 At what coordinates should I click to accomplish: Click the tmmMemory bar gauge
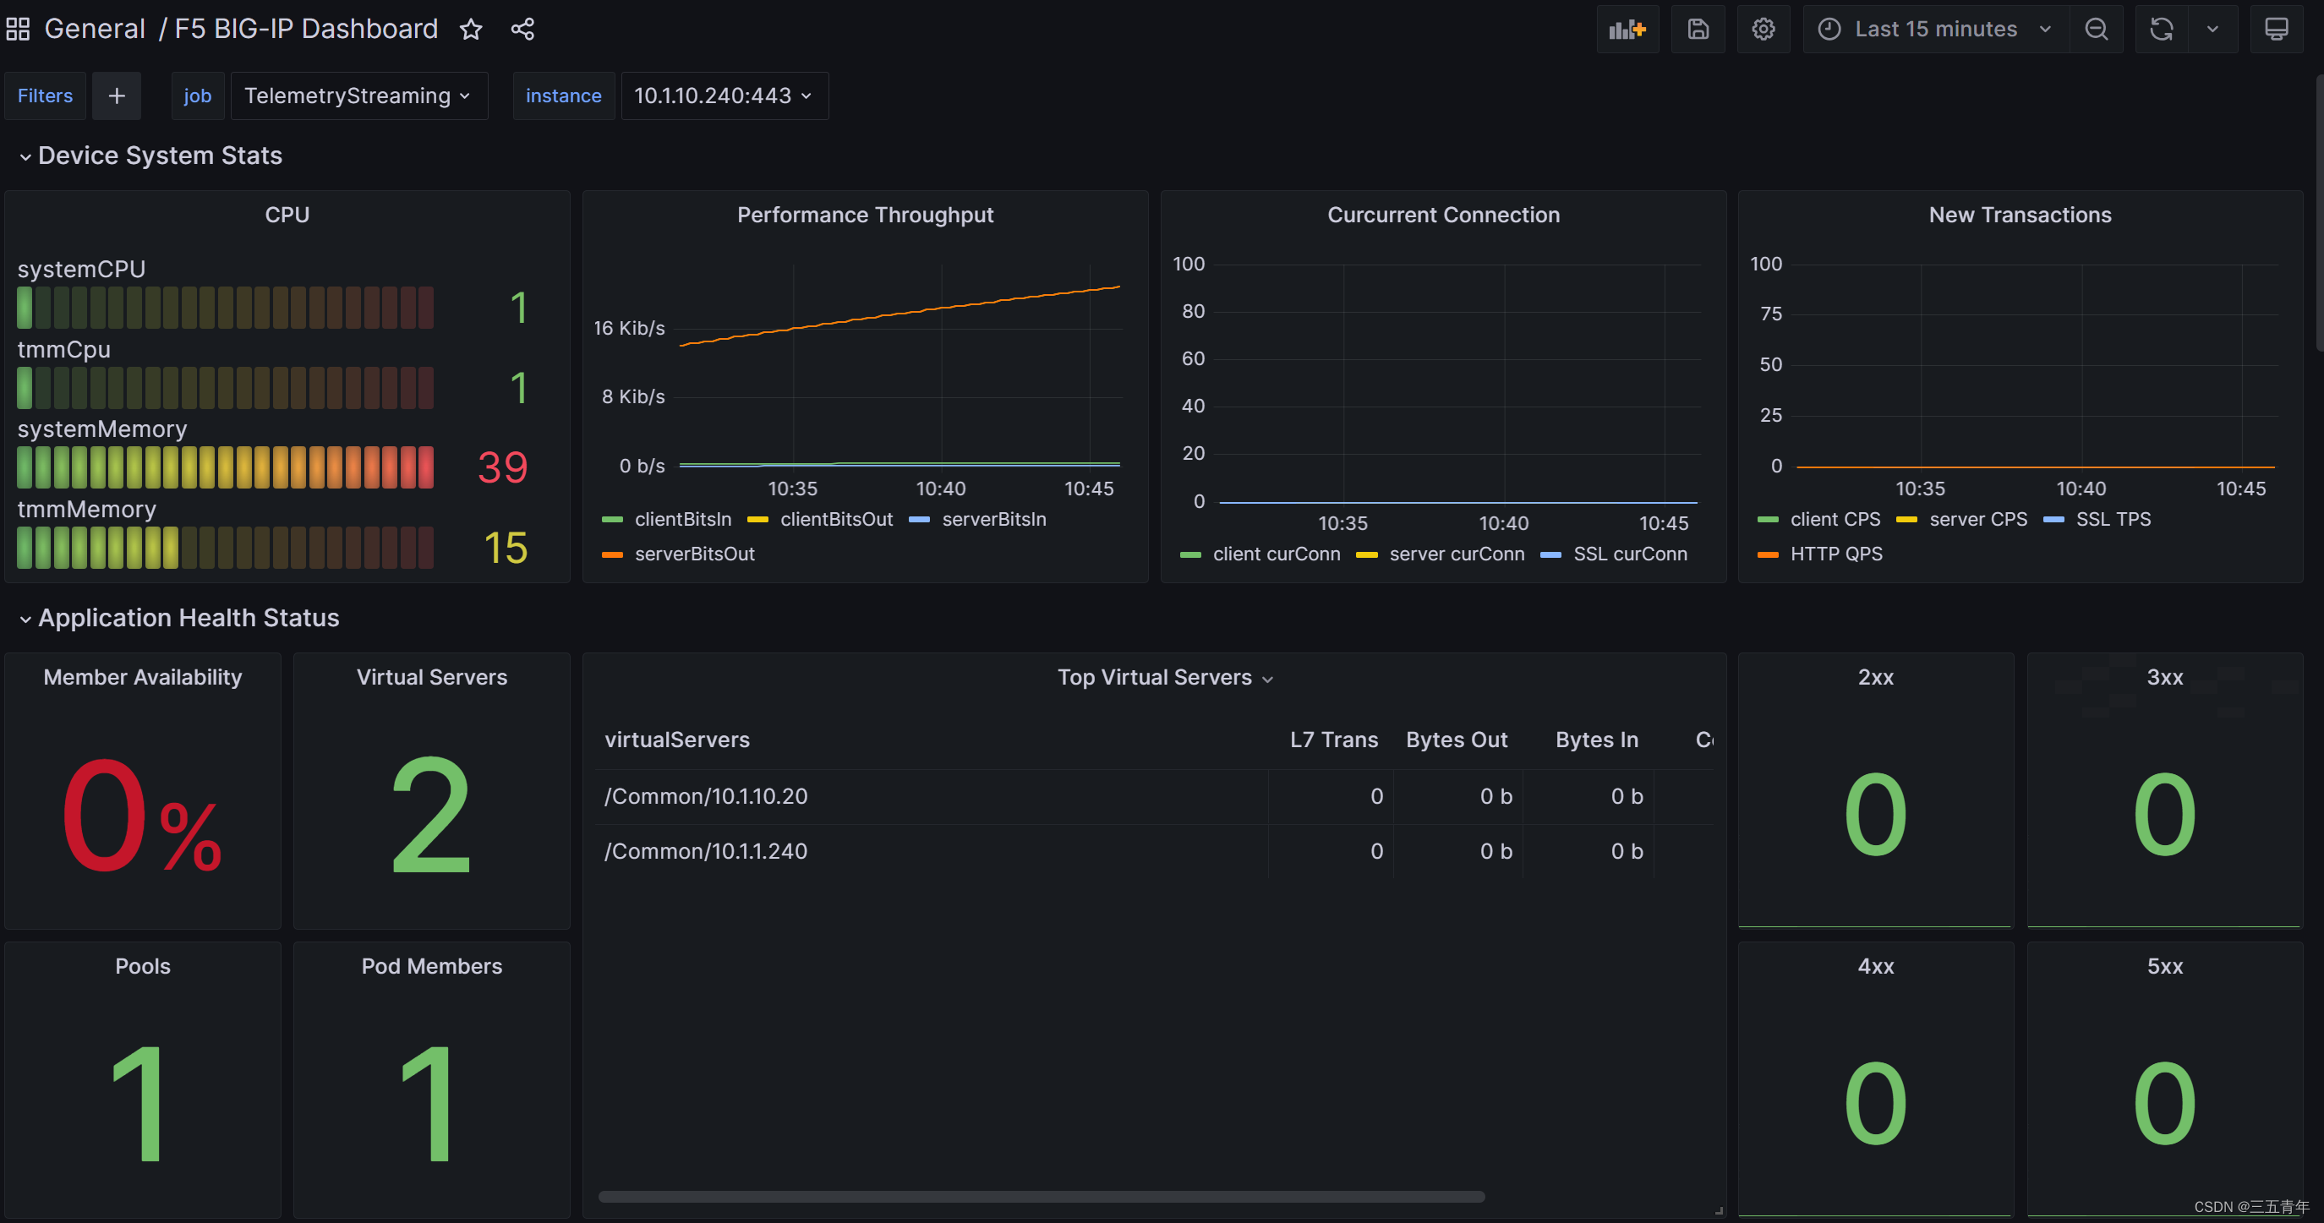[226, 548]
